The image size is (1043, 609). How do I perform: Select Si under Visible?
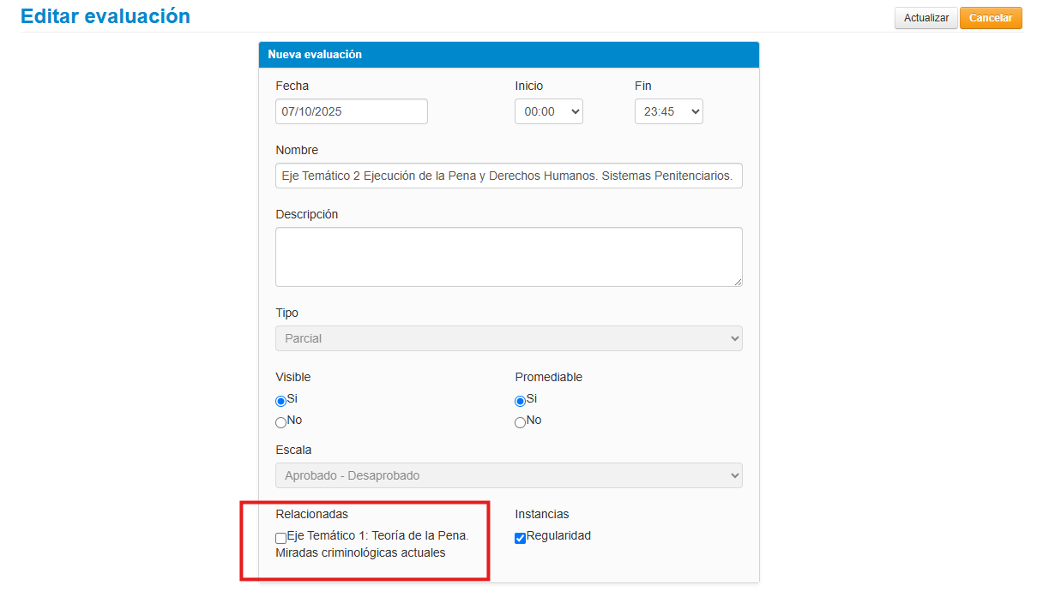280,401
